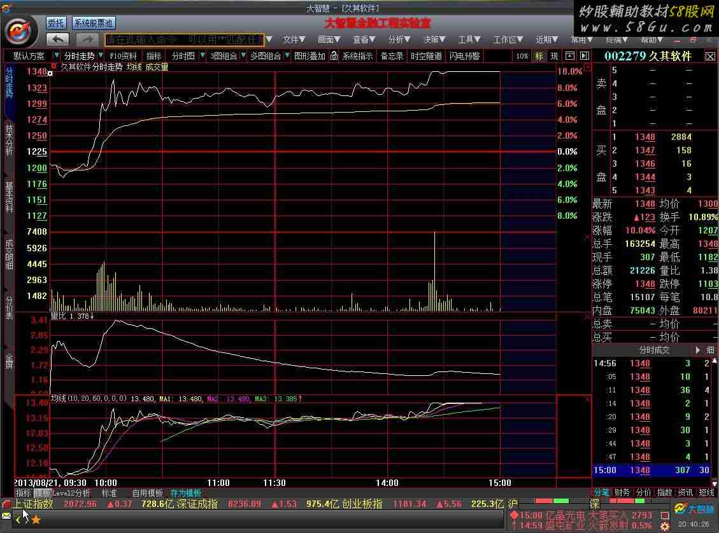Viewport: 719px width, 533px height.
Task: Click the yellow left chevron in bottom bar
Action: pos(18,519)
